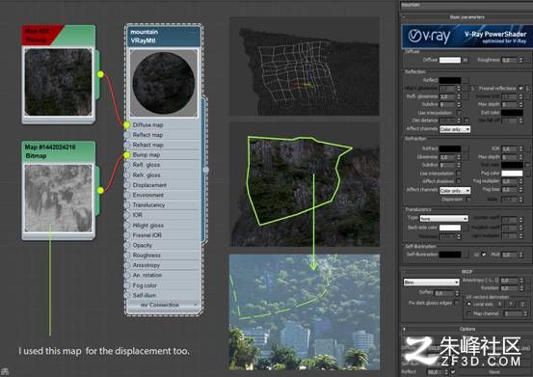Click the Bump map input socket
Screen dimensions: 533x377
click(126, 155)
